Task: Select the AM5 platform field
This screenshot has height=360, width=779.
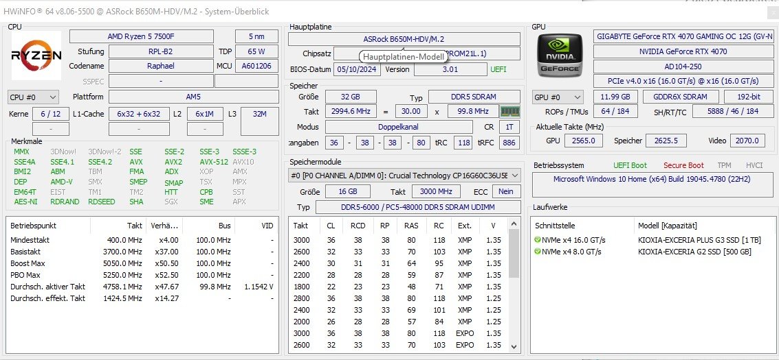Action: 194,97
